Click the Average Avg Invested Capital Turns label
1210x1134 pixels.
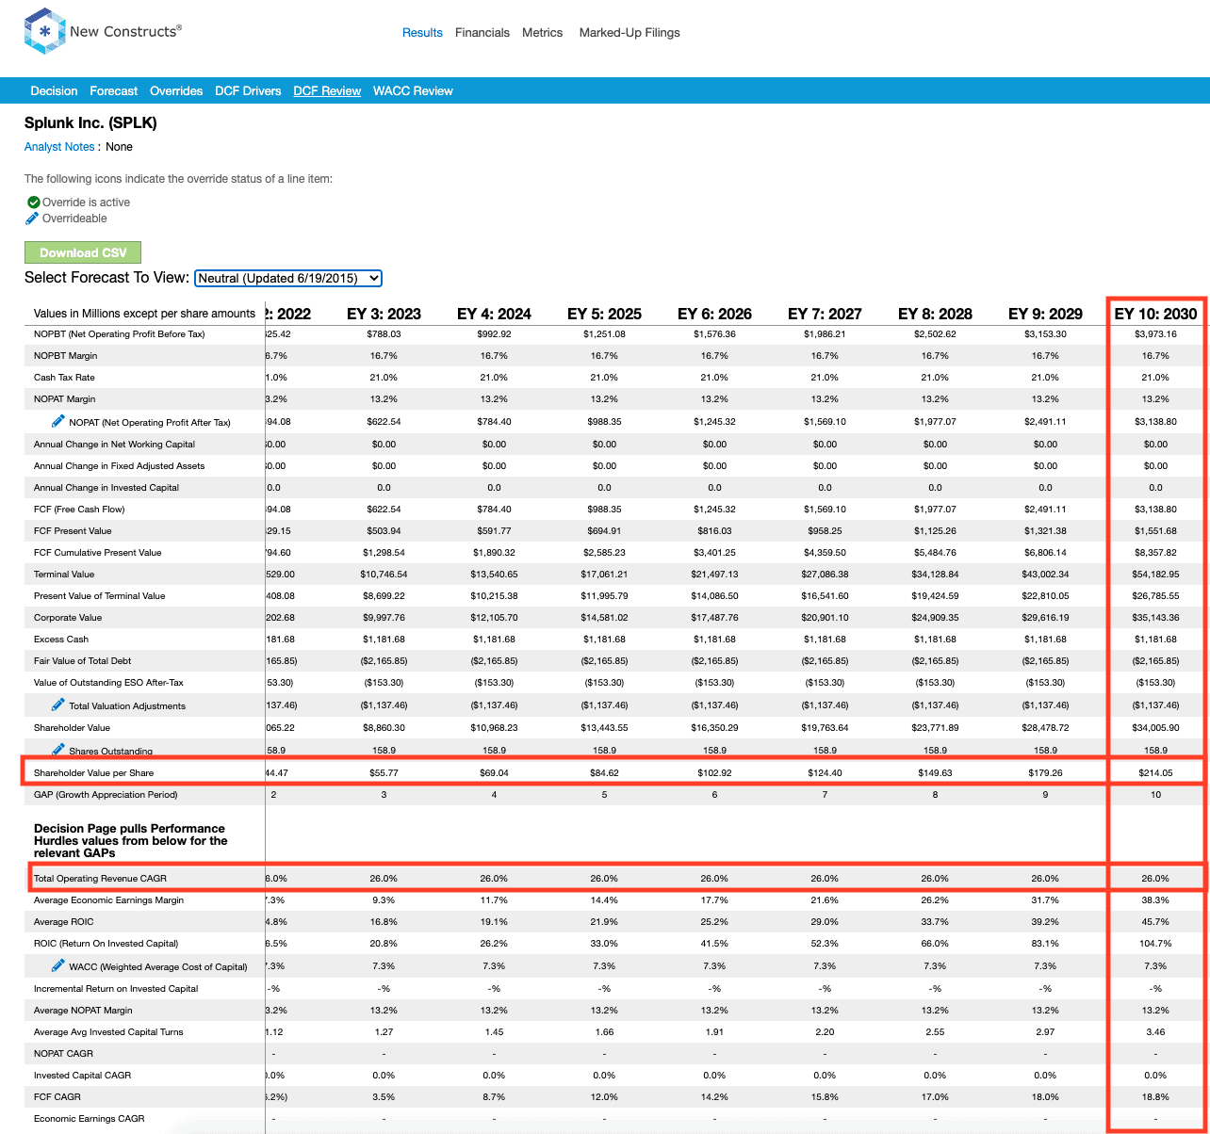pos(108,1032)
